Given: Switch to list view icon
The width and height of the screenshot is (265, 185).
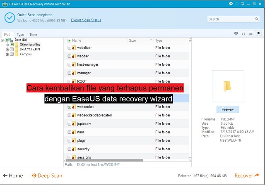Looking at the screenshot, I should [251, 33].
